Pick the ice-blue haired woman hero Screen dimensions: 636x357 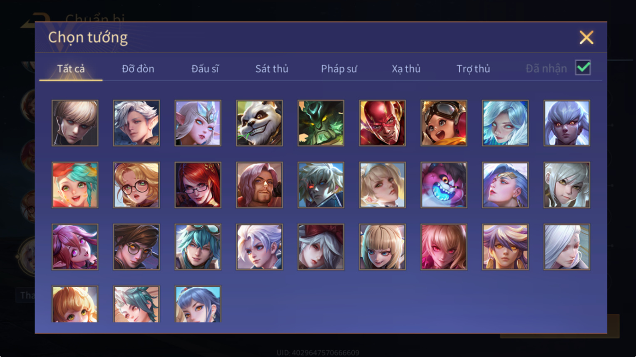[505, 123]
